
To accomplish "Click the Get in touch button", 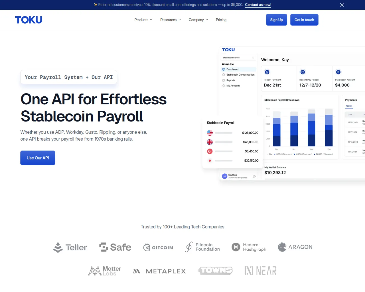I will tap(304, 20).
